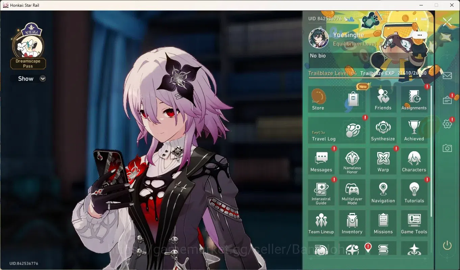Click the info icon beside Equilibrium Level
Screen dimensions: 460x270
pos(388,44)
